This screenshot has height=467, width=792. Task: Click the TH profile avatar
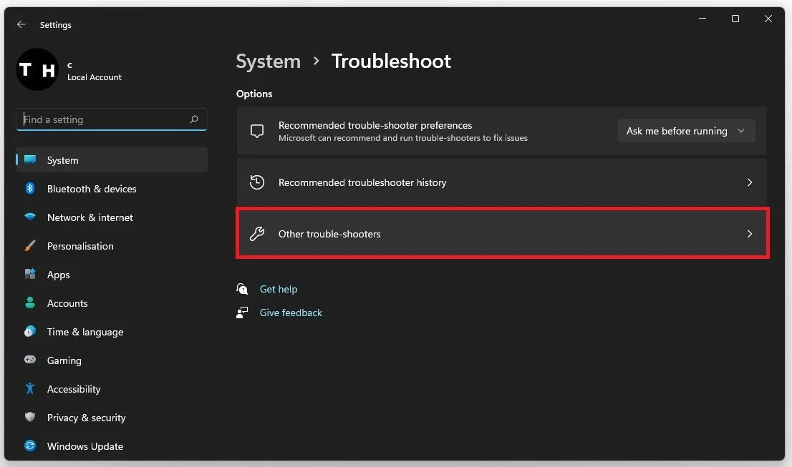37,69
